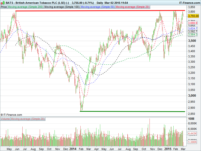The height and width of the screenshot is (151, 201).
Task: Click the 2,850 price axis label
Action: pos(191,114)
